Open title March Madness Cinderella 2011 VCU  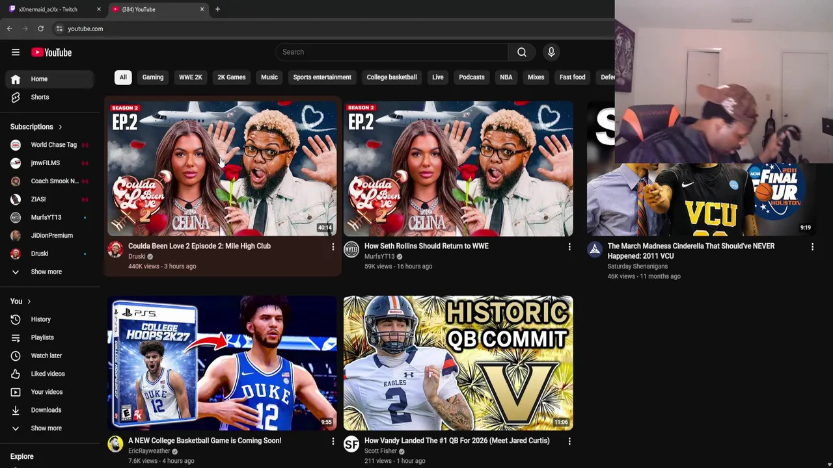coord(691,251)
